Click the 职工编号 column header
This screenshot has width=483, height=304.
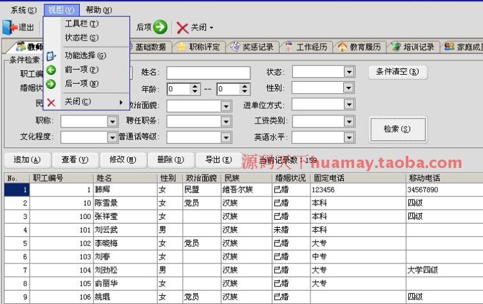click(x=61, y=178)
